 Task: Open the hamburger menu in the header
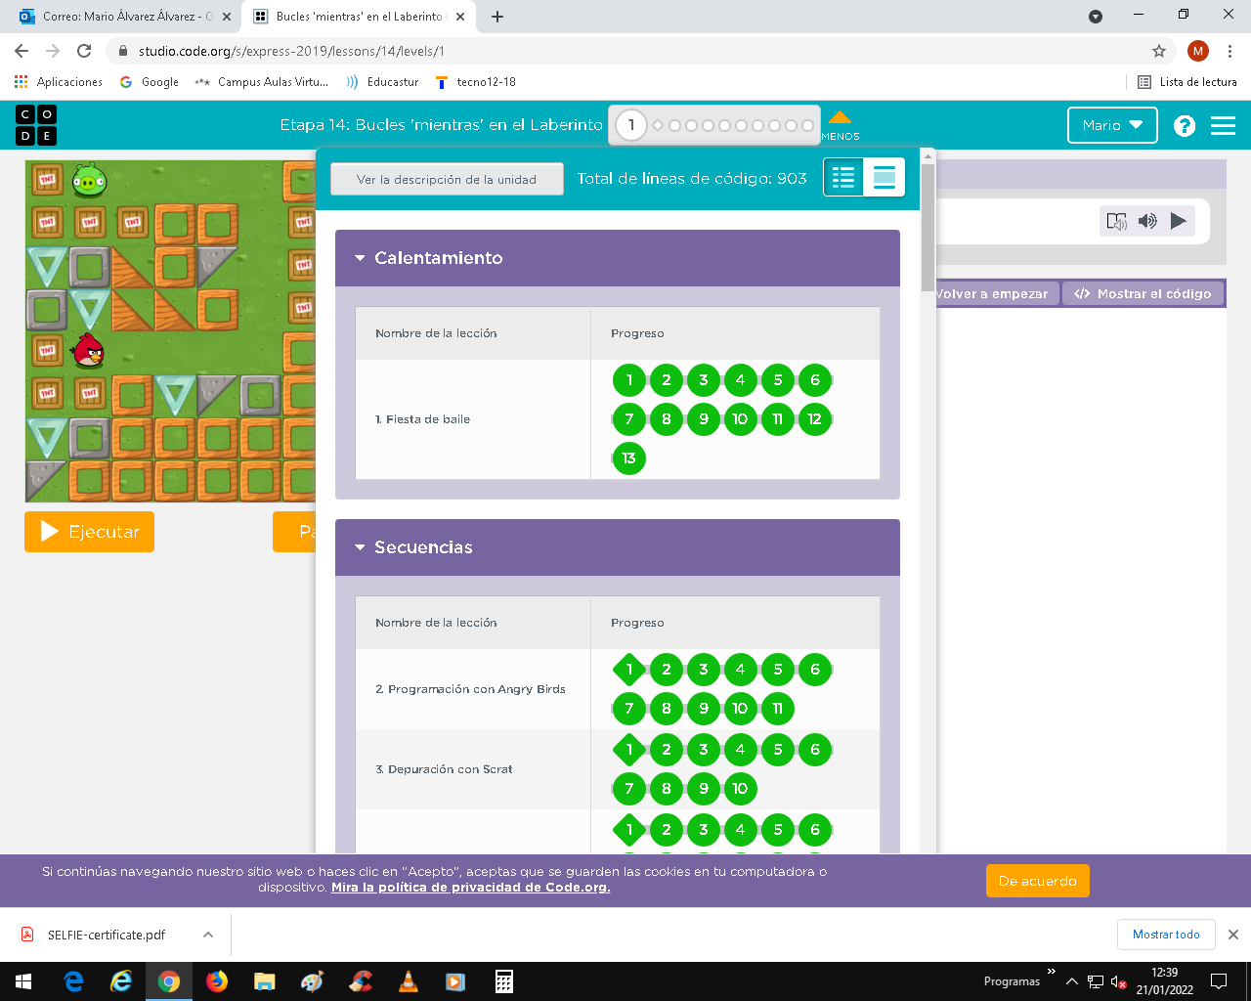pos(1223,125)
